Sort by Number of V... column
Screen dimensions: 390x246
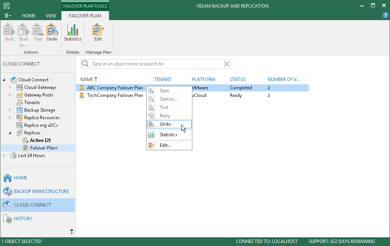(x=285, y=79)
